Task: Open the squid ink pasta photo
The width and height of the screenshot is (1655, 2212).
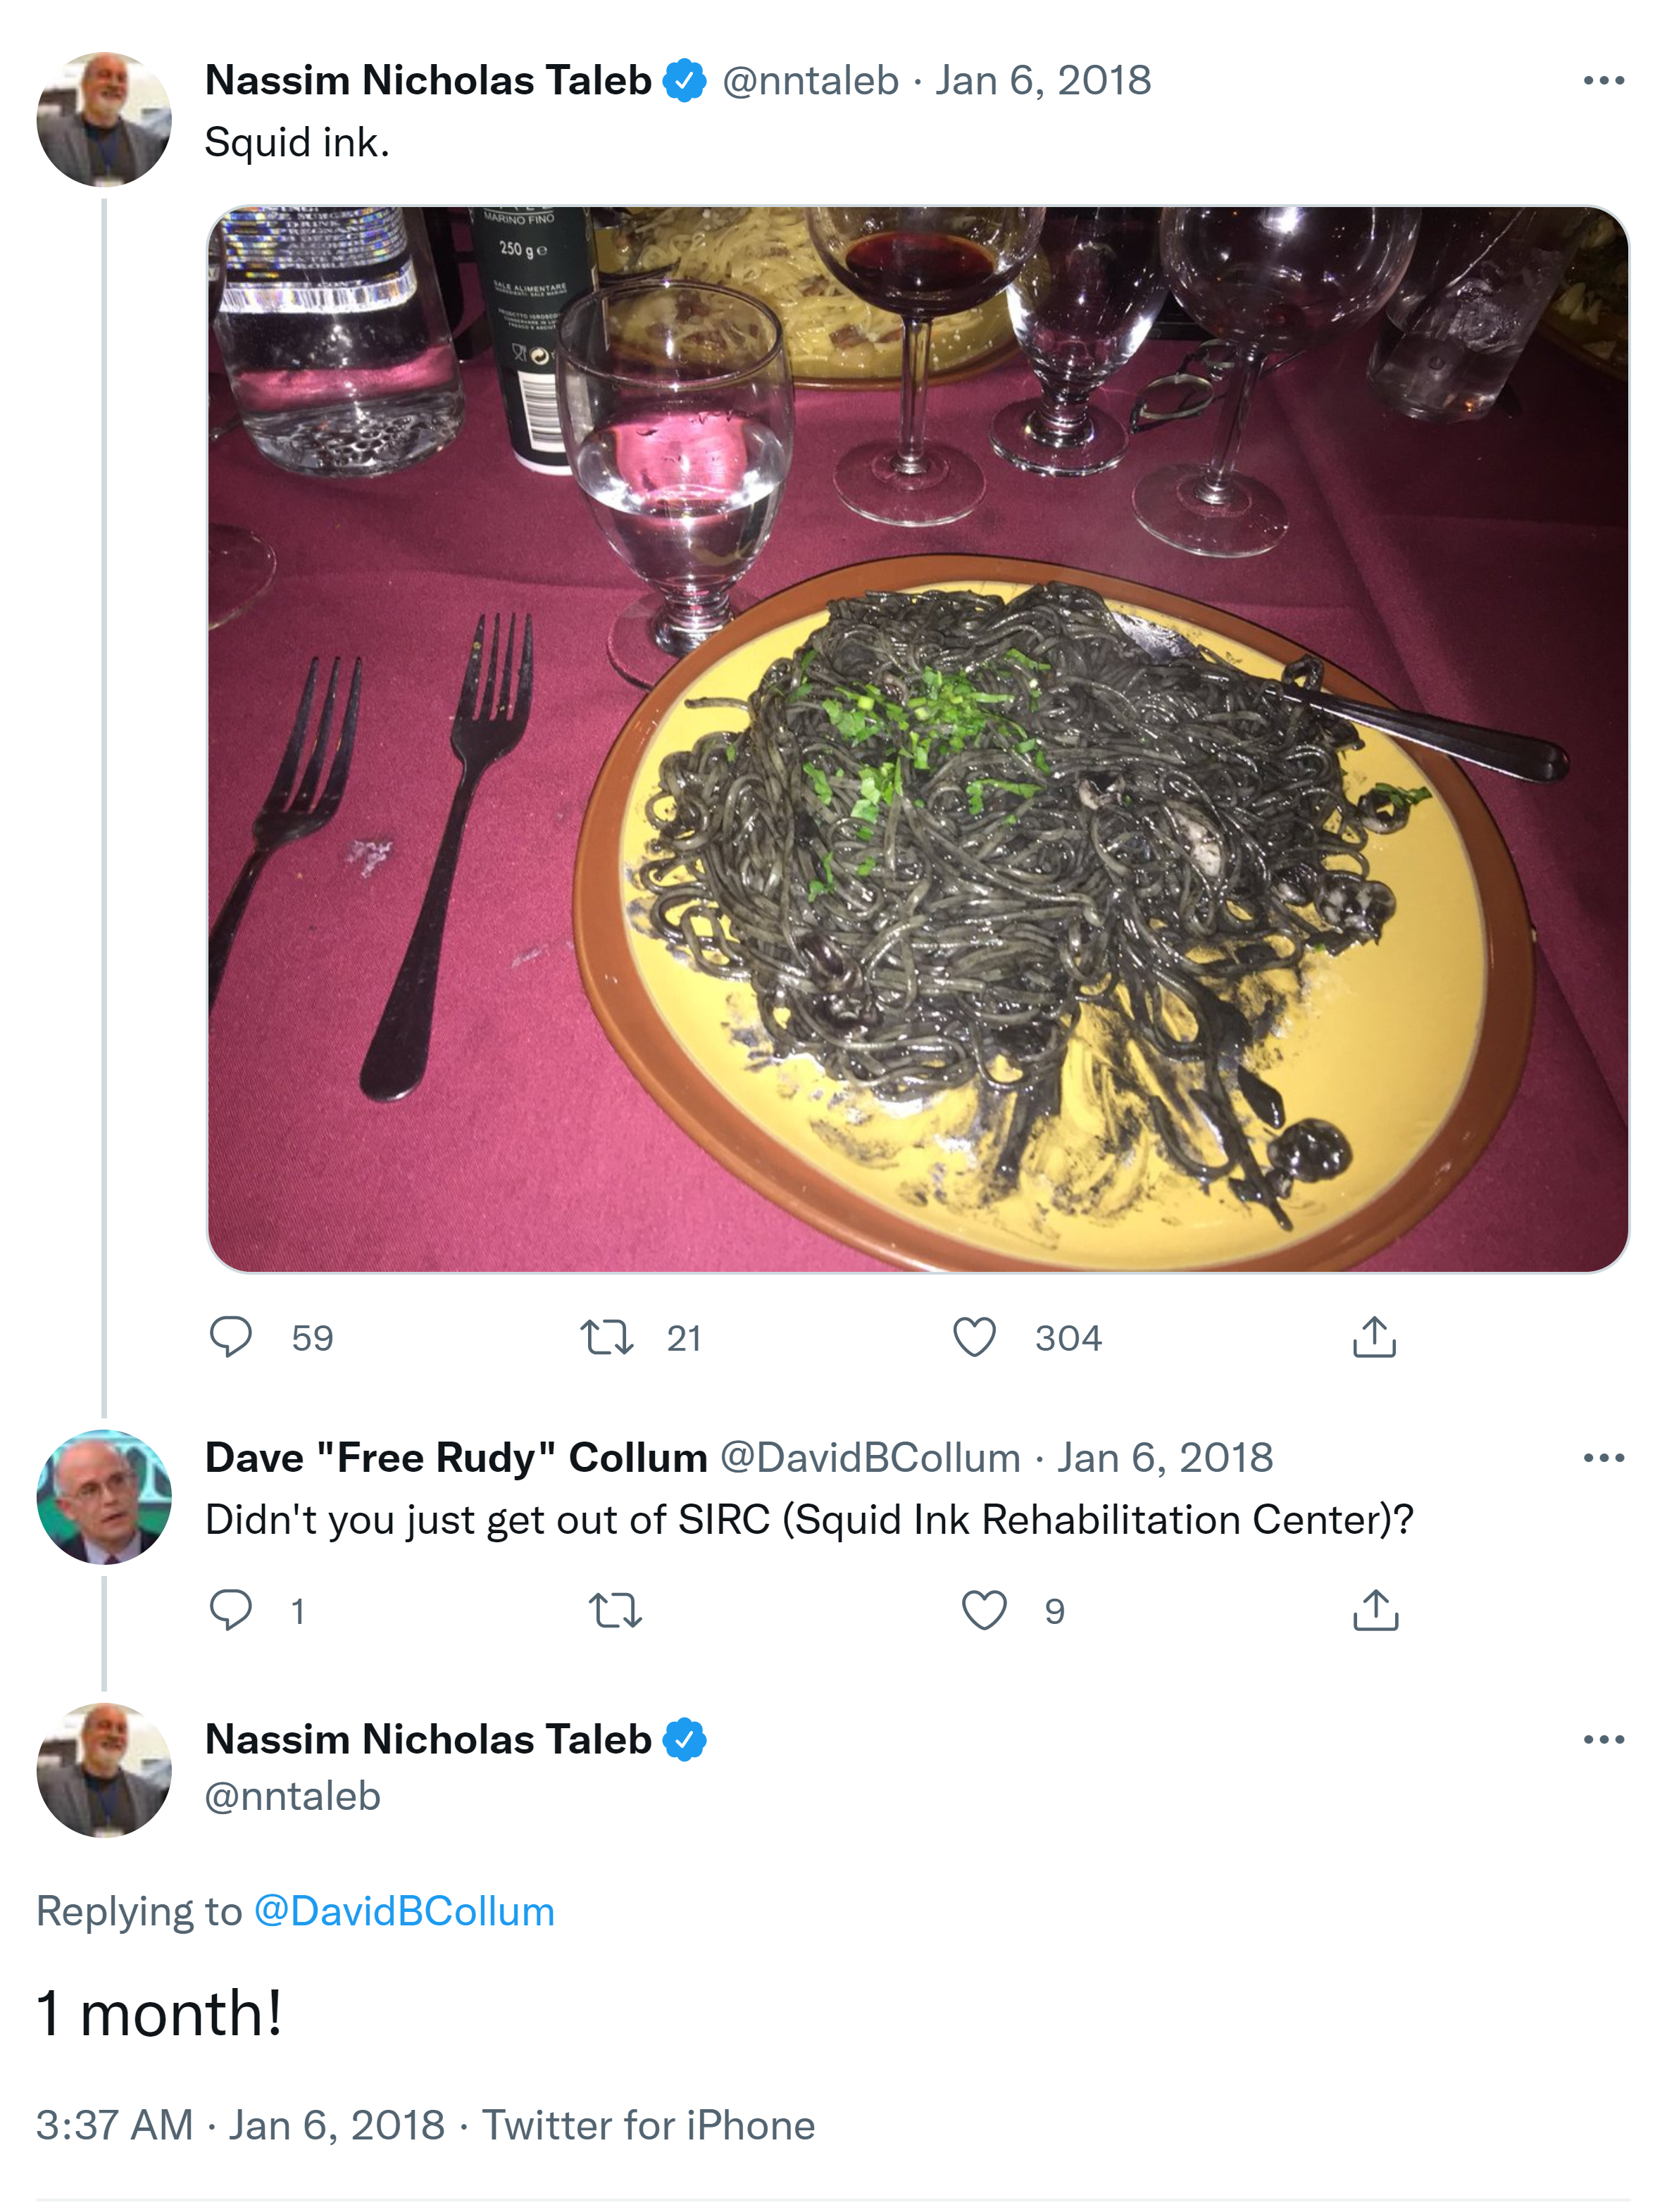Action: click(x=917, y=739)
